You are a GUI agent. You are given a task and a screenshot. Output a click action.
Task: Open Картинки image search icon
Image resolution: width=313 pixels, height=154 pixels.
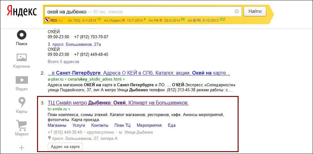point(22,58)
